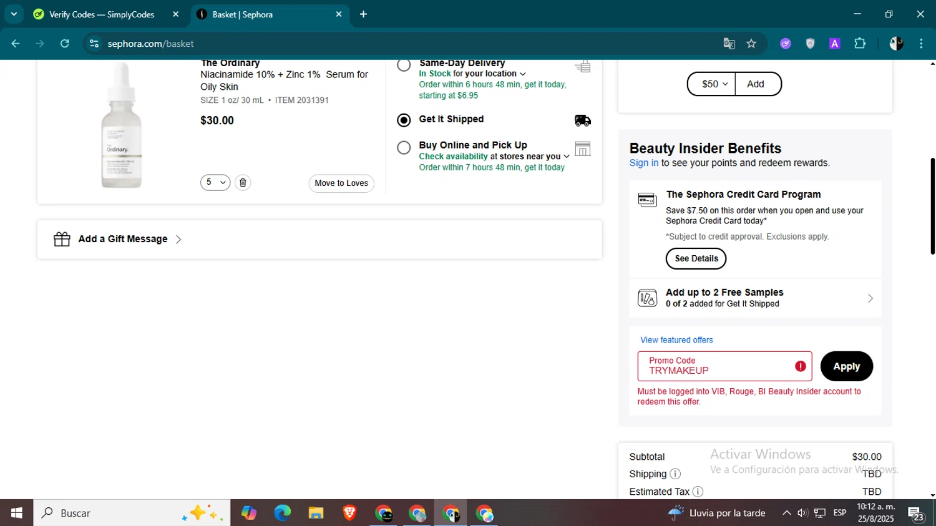Open a new browser tab
Image resolution: width=936 pixels, height=526 pixels.
[x=363, y=14]
